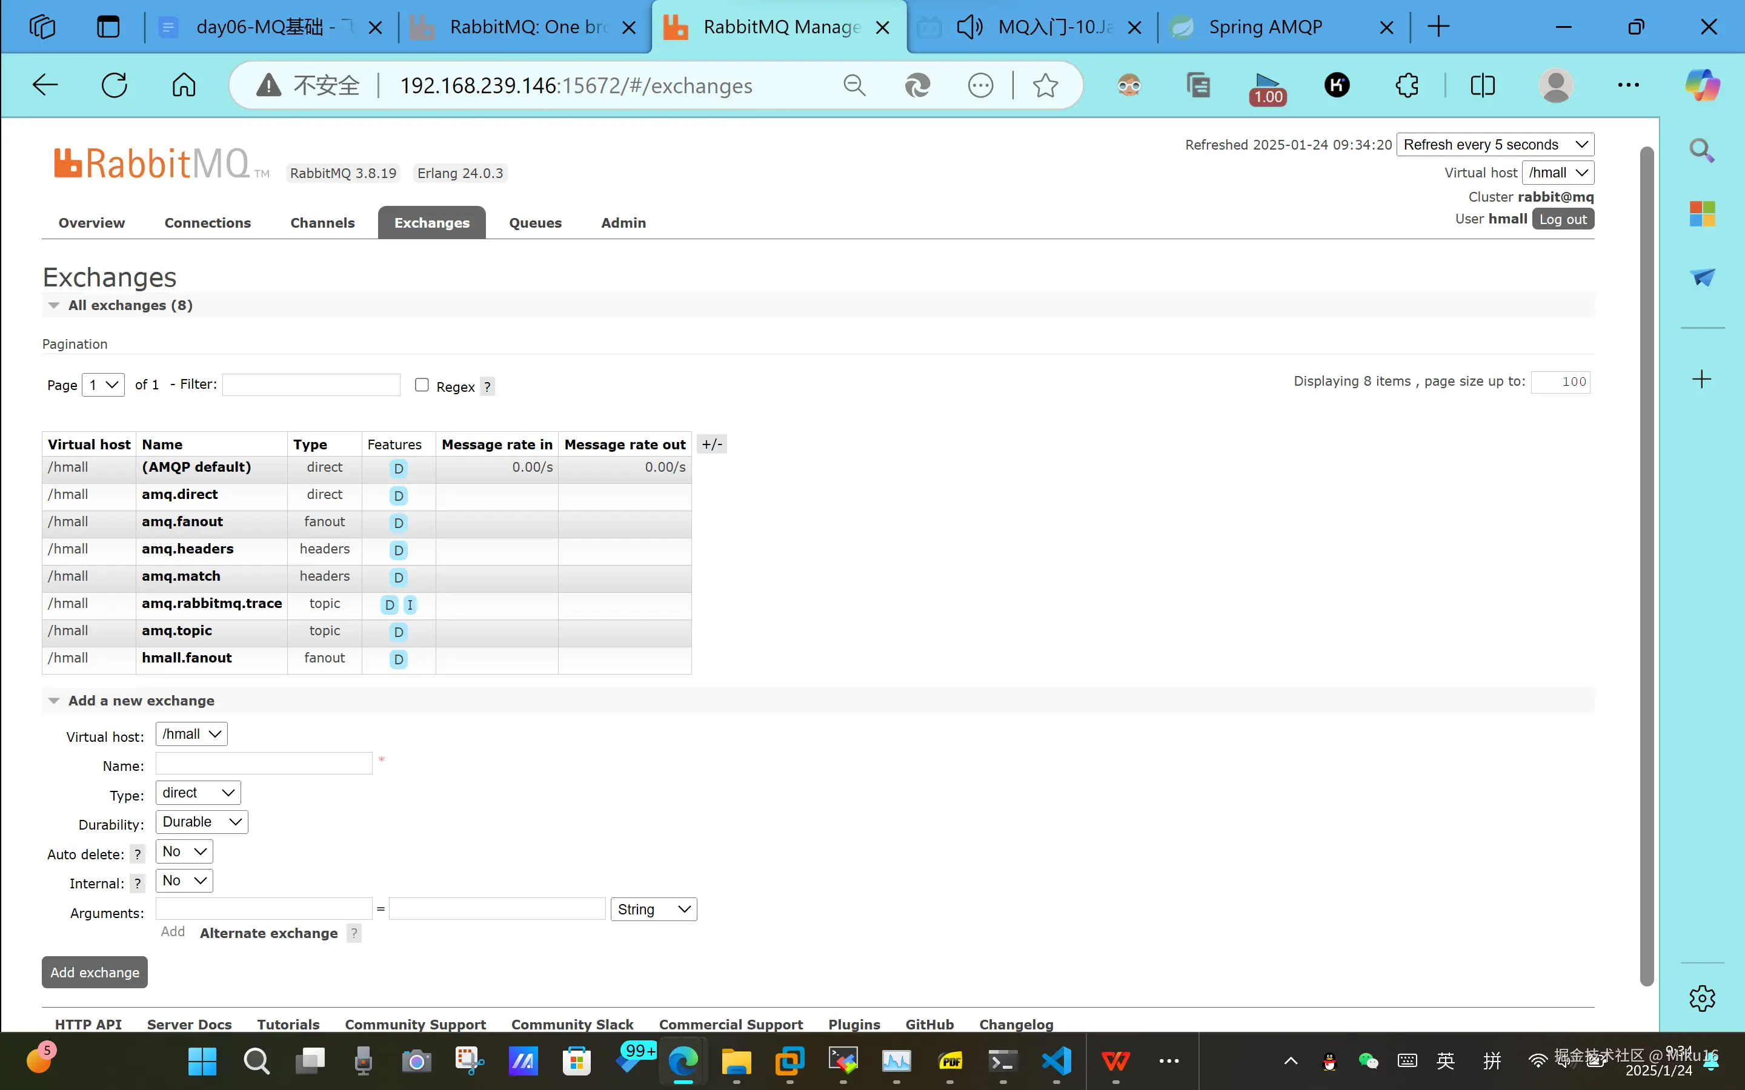The height and width of the screenshot is (1090, 1745).
Task: Open browser extensions puzzle icon
Action: 1406,85
